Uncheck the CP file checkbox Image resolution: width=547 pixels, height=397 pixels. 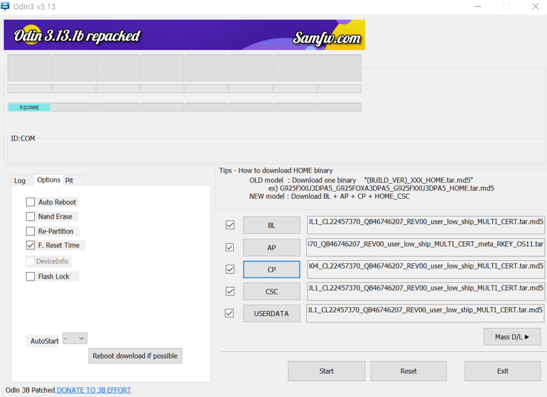point(230,269)
